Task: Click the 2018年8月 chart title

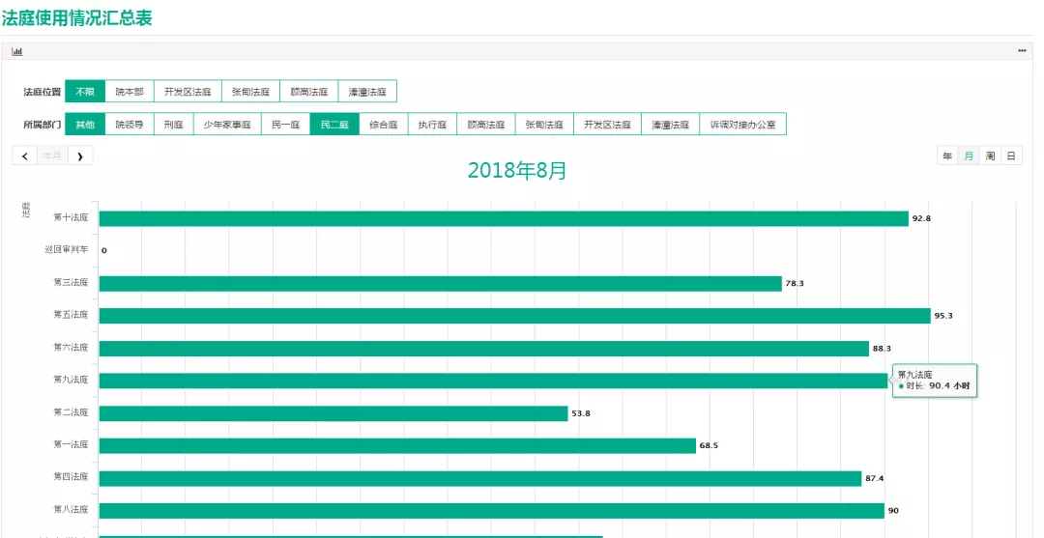Action: point(516,171)
